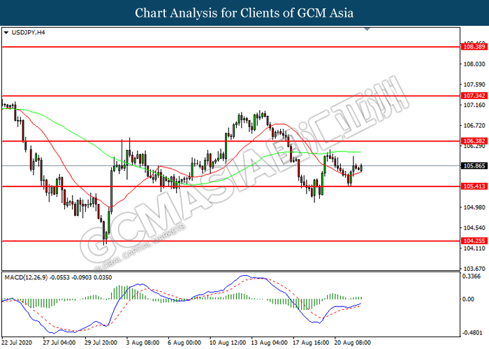The height and width of the screenshot is (349, 489).
Task: Click the MACD scale value 0.00
Action: pyautogui.click(x=469, y=299)
